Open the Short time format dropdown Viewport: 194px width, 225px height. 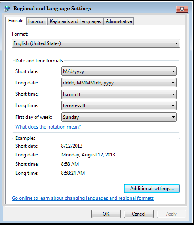pyautogui.click(x=119, y=94)
